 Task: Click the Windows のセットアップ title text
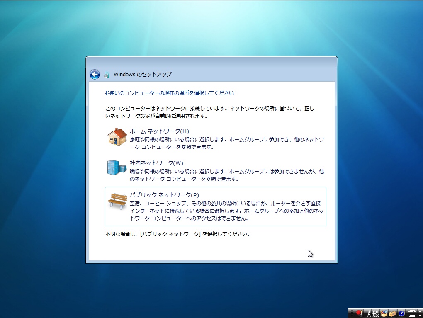(142, 75)
